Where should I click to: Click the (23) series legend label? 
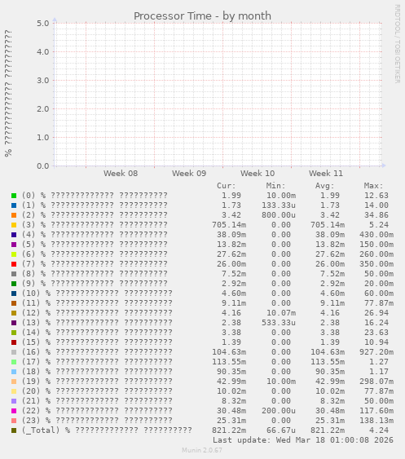pos(97,421)
